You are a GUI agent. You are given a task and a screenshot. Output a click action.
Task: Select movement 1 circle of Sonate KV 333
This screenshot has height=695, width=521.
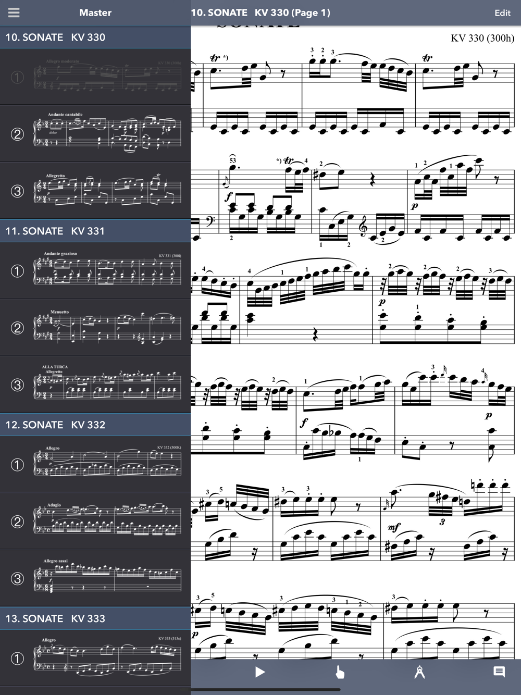click(17, 659)
